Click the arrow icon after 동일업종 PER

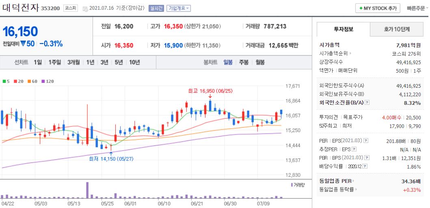[x=353, y=181]
